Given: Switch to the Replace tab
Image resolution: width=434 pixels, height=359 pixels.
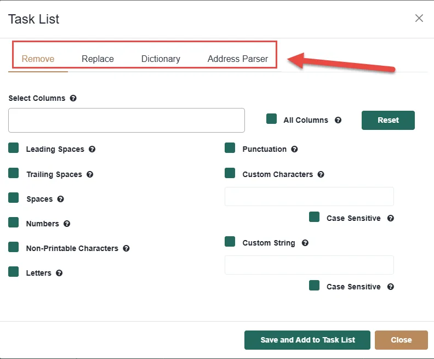Looking at the screenshot, I should coord(98,59).
